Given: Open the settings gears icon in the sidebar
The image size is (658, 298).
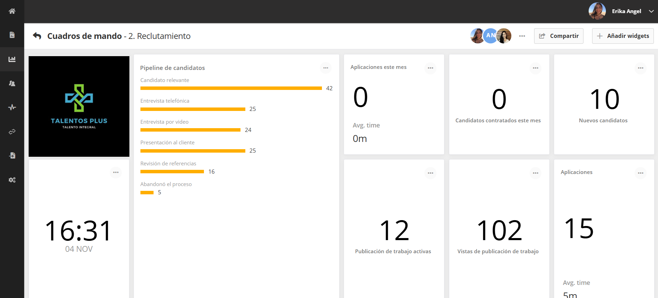Looking at the screenshot, I should coord(12,180).
